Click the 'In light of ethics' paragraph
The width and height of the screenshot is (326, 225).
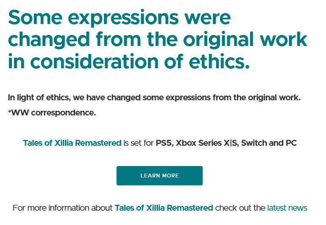[x=154, y=98]
